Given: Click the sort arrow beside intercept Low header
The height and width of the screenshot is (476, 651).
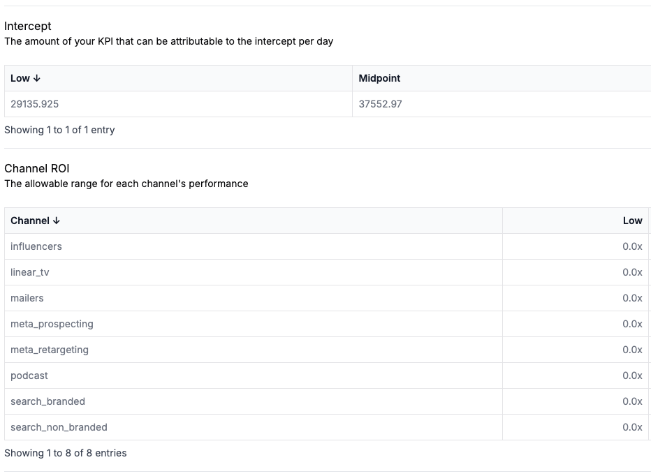Looking at the screenshot, I should pyautogui.click(x=36, y=79).
